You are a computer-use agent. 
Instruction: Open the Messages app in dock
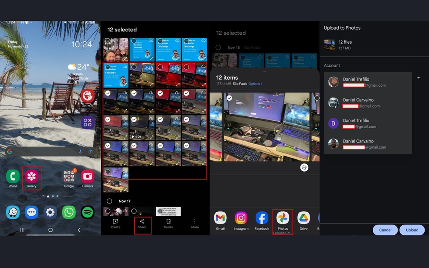pos(31,212)
